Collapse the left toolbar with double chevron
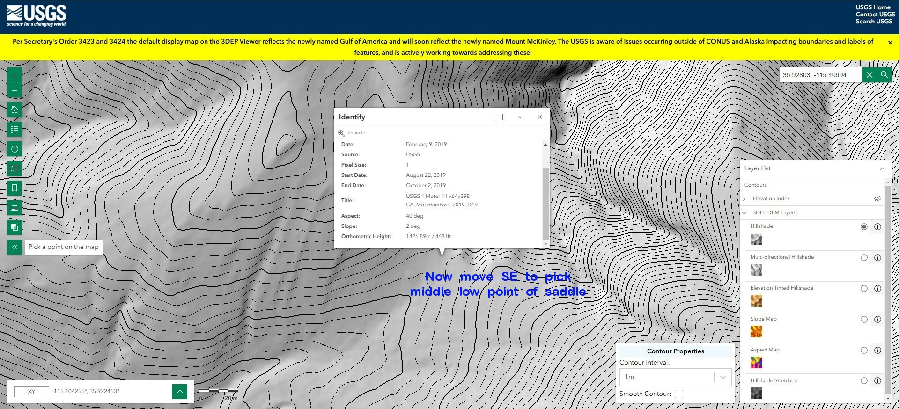Viewport: 899px width, 409px height. (x=15, y=247)
